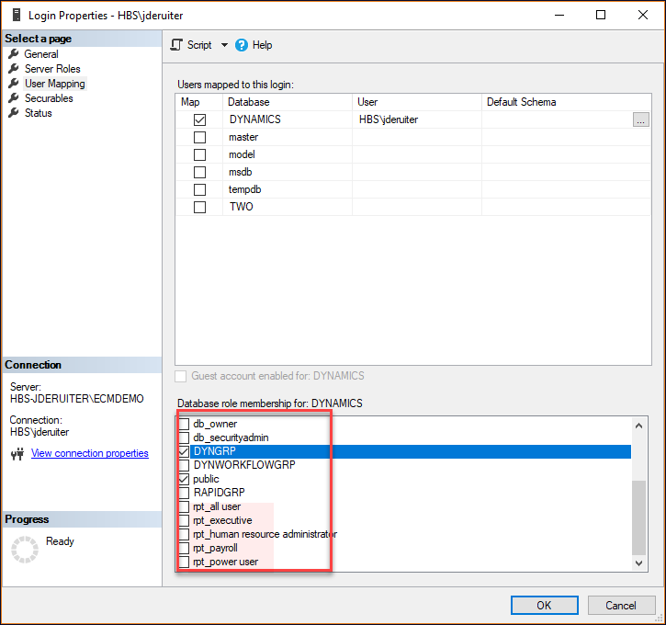
Task: Check the master database map checkbox
Action: [199, 137]
